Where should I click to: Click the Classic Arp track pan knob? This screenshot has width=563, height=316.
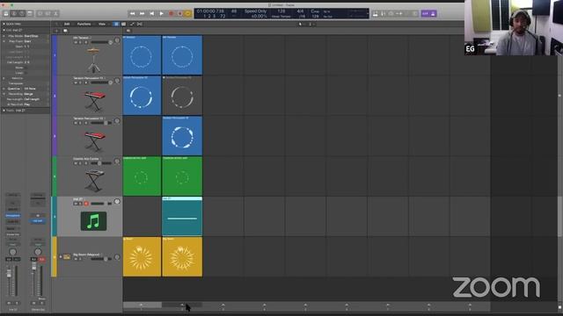point(117,162)
